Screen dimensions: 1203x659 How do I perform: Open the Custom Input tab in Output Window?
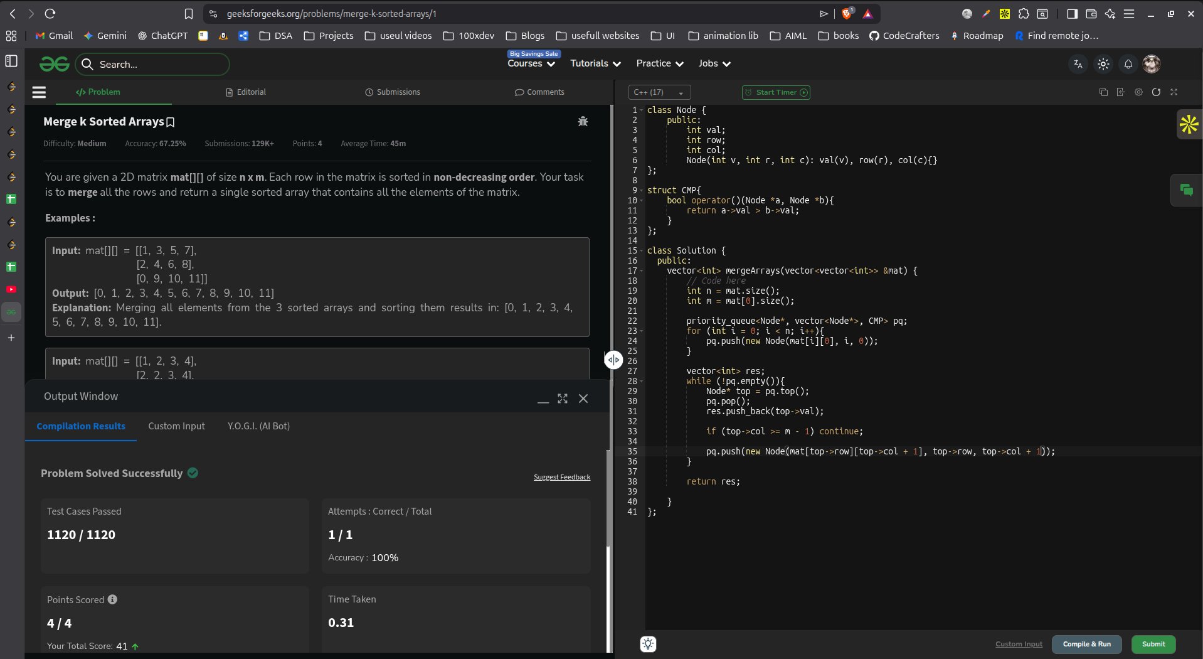point(176,426)
